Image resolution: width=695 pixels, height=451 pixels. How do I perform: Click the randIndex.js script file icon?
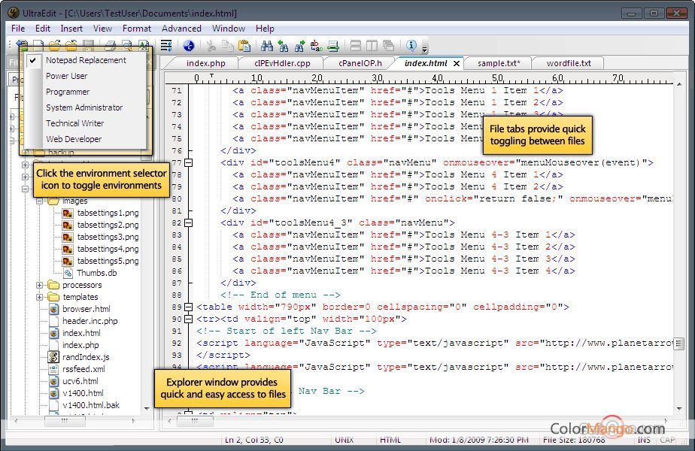click(x=53, y=356)
